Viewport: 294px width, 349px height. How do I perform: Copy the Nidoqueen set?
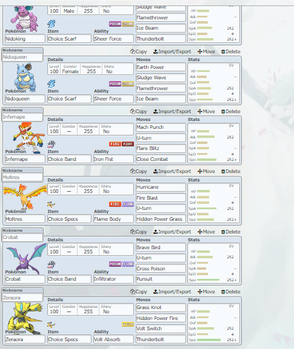139,51
